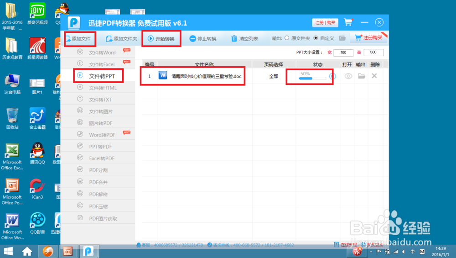Open Microsoft Office Word desktop shortcut

point(12,226)
